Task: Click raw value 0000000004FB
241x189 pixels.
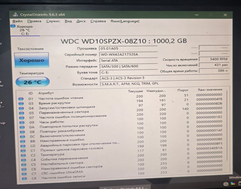Action: point(209,99)
